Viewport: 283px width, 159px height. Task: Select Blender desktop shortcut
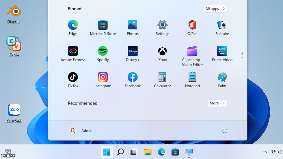click(14, 14)
